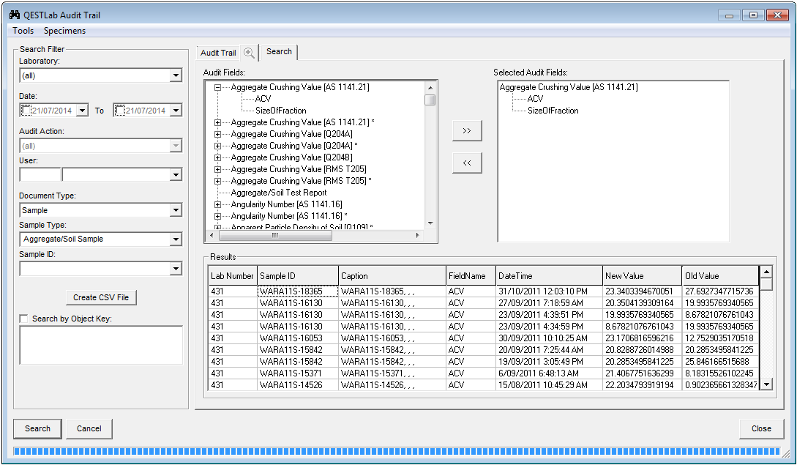Toggle the To date checkbox
Image resolution: width=797 pixels, height=465 pixels.
coord(120,111)
